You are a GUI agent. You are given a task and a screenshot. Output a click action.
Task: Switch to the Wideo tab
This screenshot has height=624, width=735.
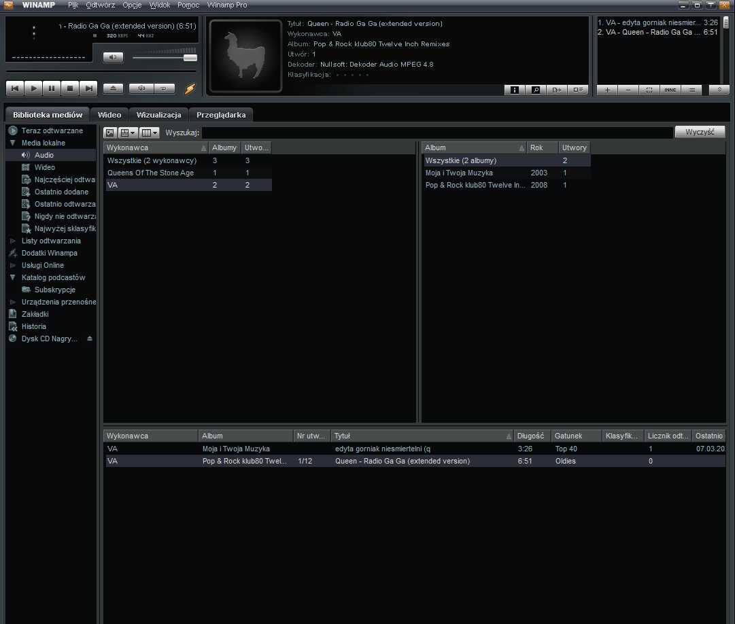coord(109,115)
